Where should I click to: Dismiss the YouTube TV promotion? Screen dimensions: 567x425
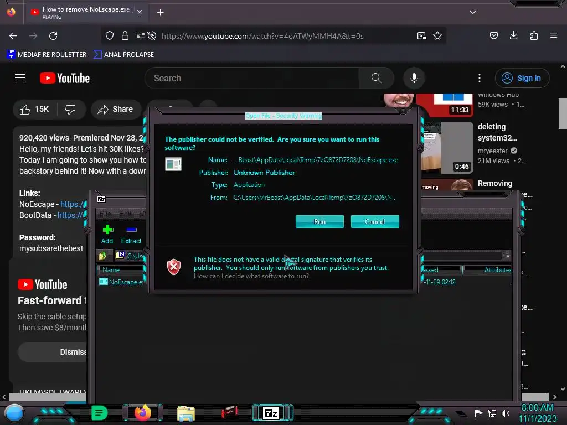coord(53,352)
